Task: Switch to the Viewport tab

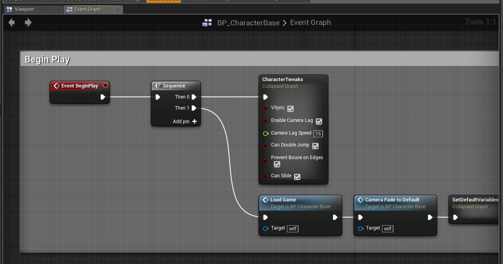Action: click(x=25, y=9)
